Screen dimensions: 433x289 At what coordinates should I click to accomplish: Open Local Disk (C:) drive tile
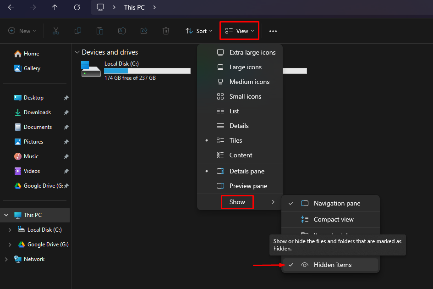(x=136, y=71)
